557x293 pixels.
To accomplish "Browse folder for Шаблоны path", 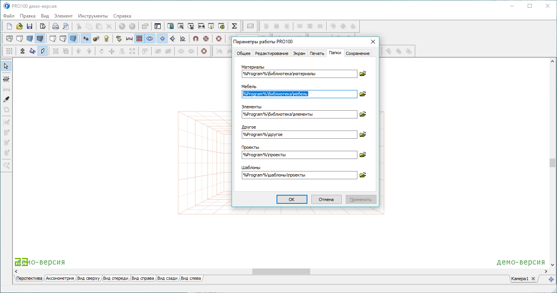I will coord(363,175).
